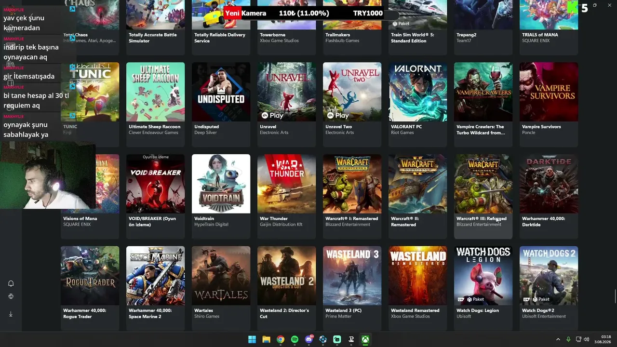The height and width of the screenshot is (347, 617).
Task: Open the Voidtrain cover art
Action: point(221,184)
